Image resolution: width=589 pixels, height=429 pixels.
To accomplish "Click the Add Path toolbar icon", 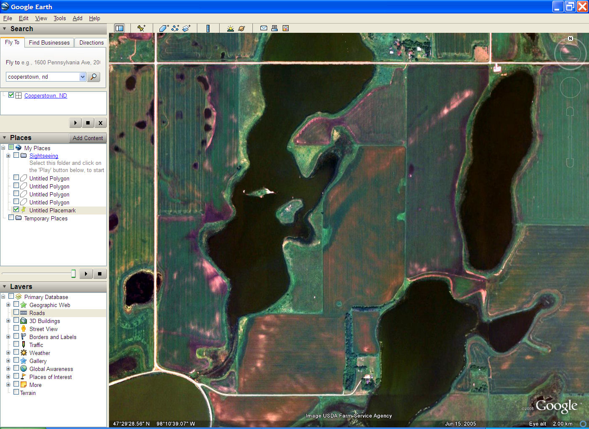I will click(175, 28).
